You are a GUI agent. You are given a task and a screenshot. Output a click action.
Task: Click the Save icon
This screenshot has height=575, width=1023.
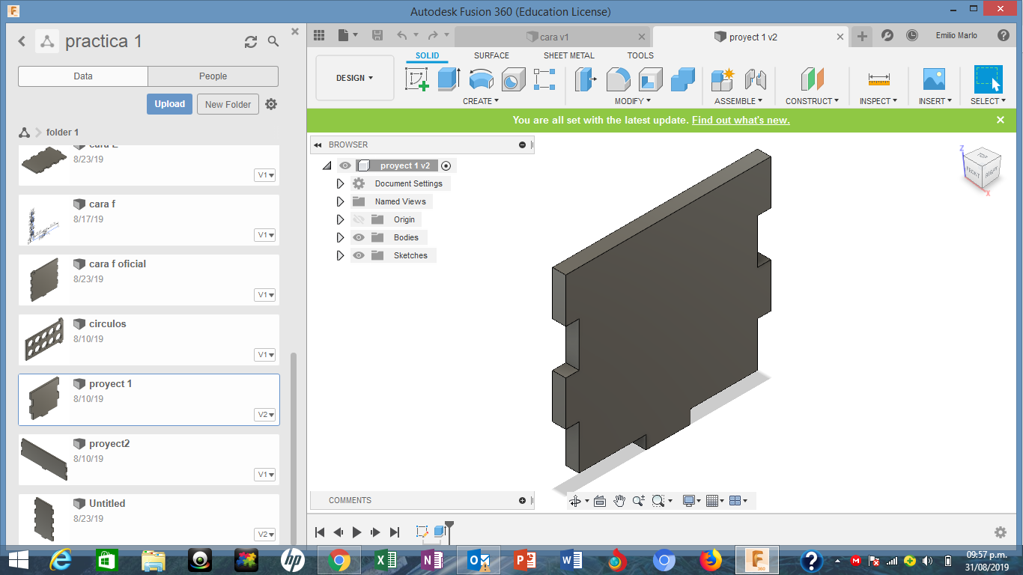pyautogui.click(x=377, y=35)
